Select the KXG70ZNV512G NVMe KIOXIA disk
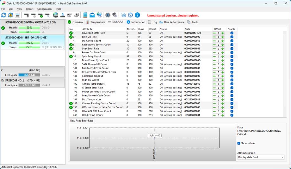This screenshot has height=169, width=291. pyautogui.click(x=33, y=27)
